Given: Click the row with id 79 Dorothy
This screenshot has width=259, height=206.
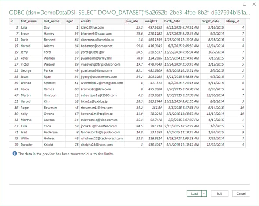Looking at the screenshot, I should tap(127, 145).
